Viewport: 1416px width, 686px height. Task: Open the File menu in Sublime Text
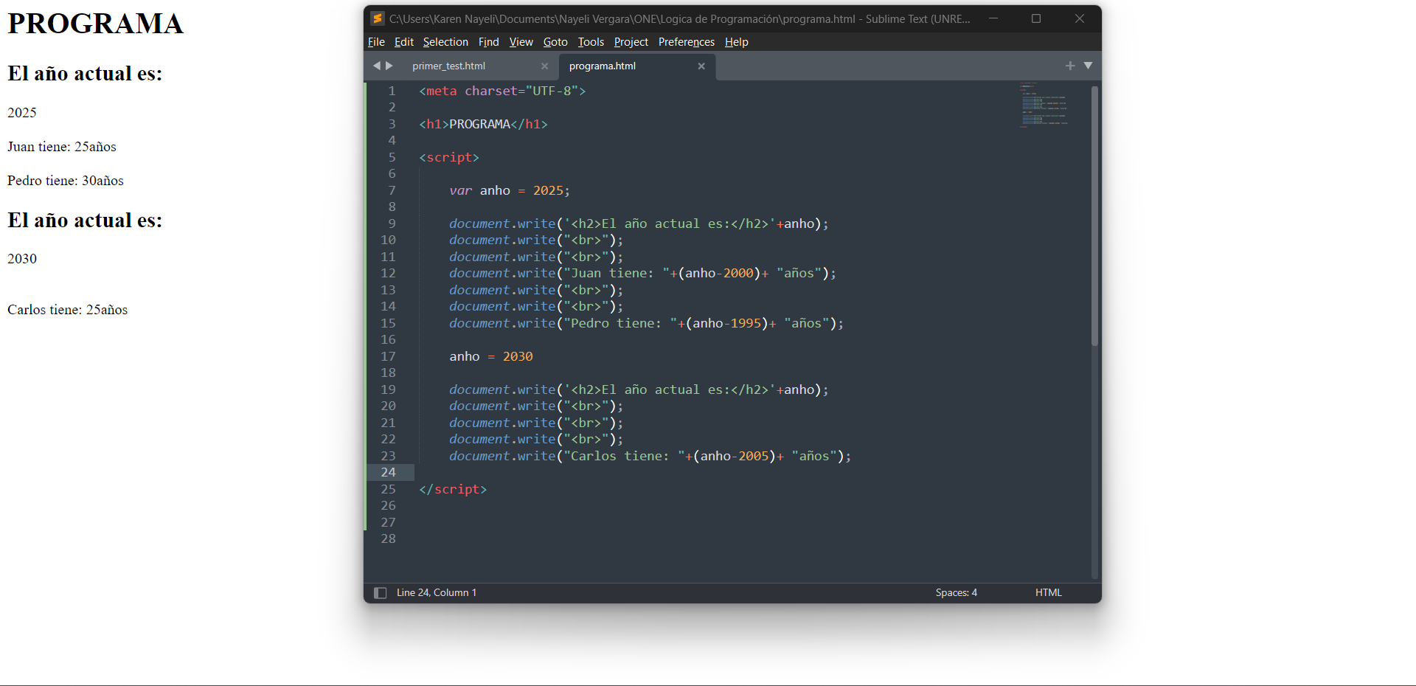[376, 42]
